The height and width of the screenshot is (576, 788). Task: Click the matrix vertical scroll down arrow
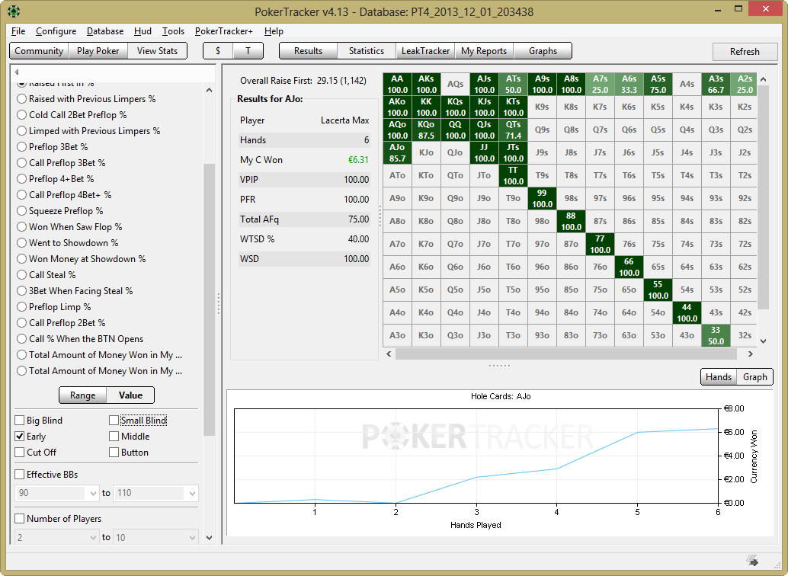(x=763, y=341)
